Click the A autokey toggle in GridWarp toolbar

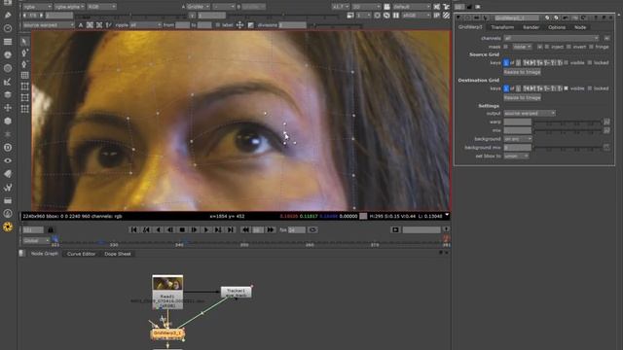pos(81,25)
